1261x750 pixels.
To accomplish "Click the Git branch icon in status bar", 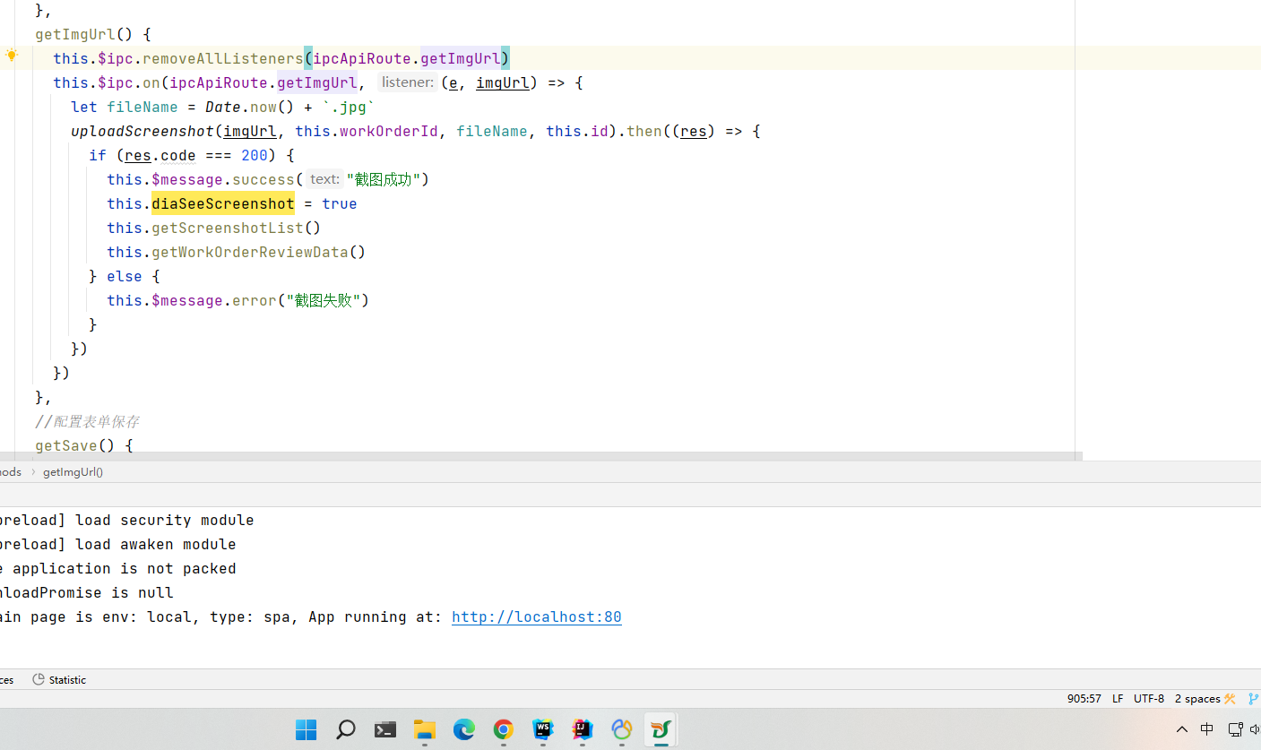I will (x=1253, y=699).
